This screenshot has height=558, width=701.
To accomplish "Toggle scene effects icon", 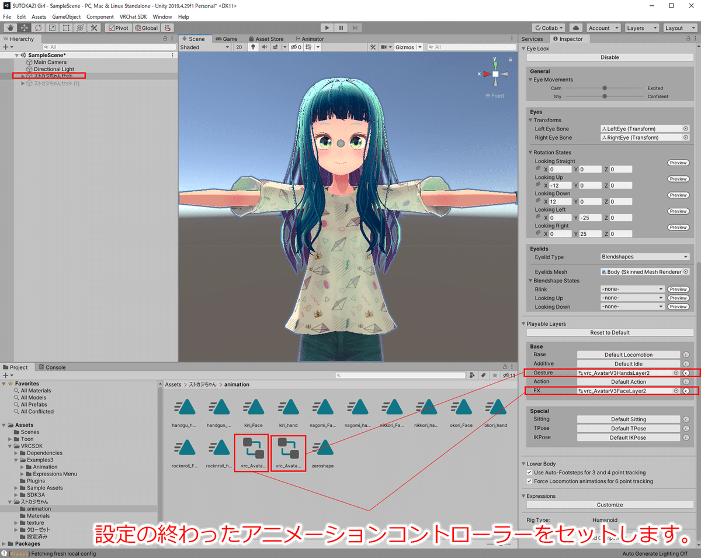I will click(276, 47).
